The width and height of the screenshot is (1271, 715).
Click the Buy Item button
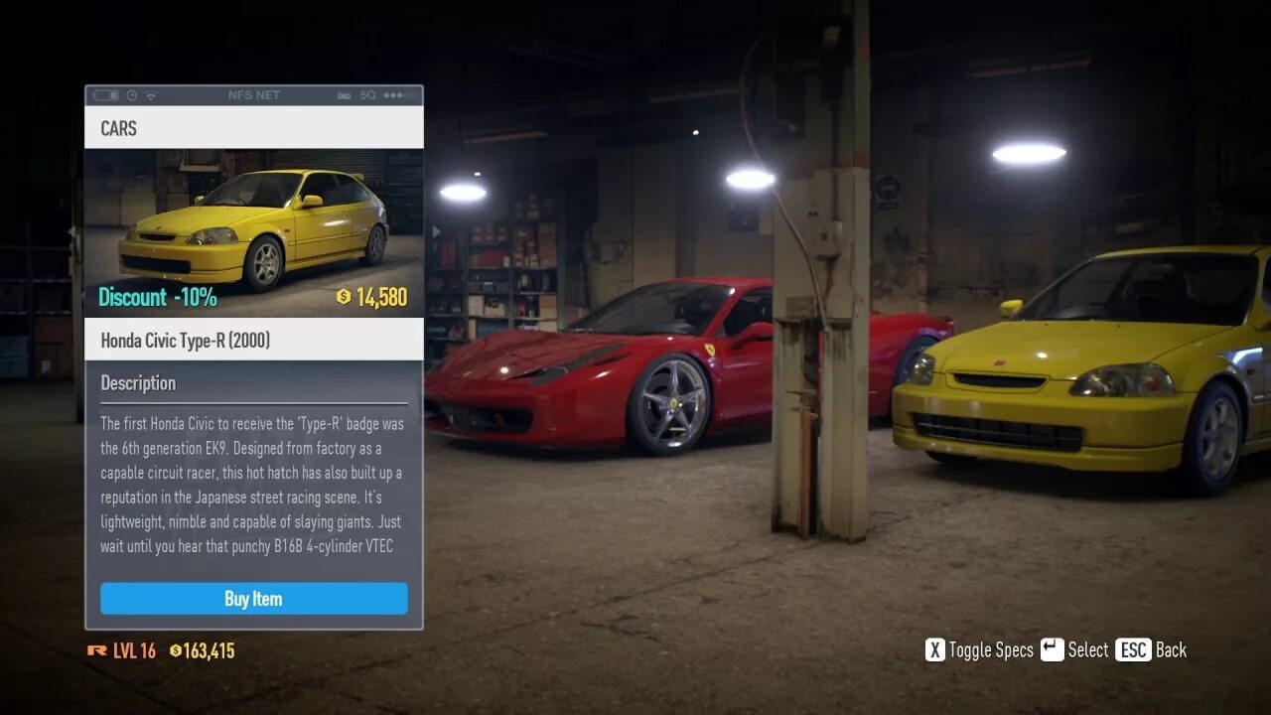point(253,599)
